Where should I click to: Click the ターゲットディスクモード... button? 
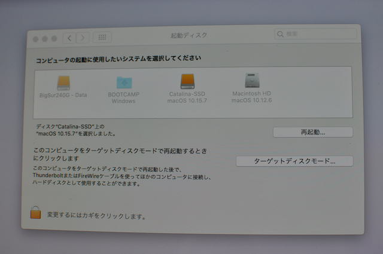(294, 161)
